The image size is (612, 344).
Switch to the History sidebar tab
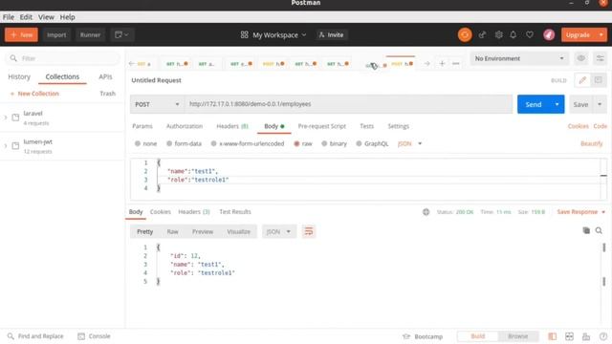[19, 76]
